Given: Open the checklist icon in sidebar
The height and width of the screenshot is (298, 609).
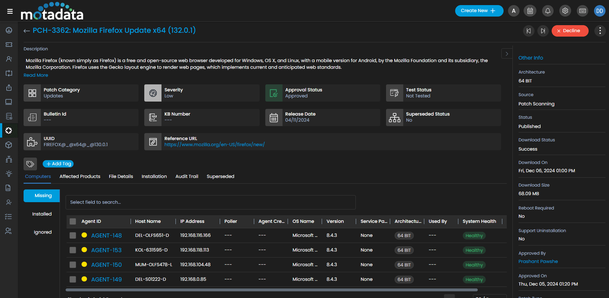Looking at the screenshot, I should [9, 216].
